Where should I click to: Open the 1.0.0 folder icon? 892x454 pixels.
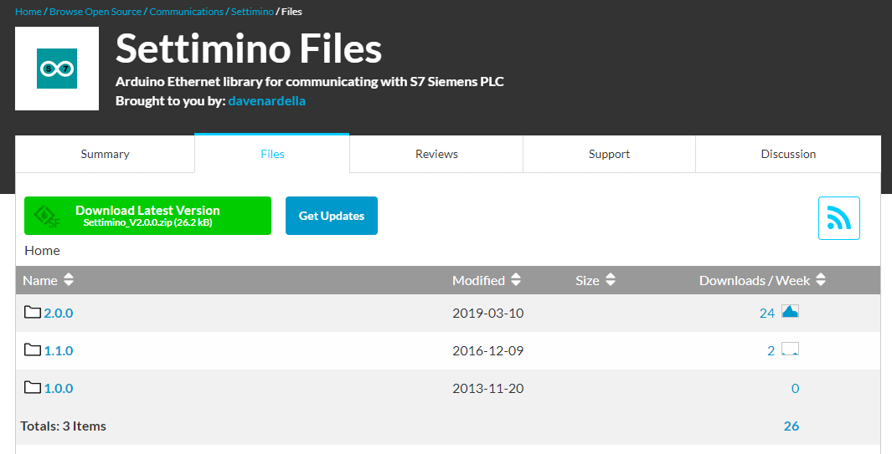pos(33,387)
